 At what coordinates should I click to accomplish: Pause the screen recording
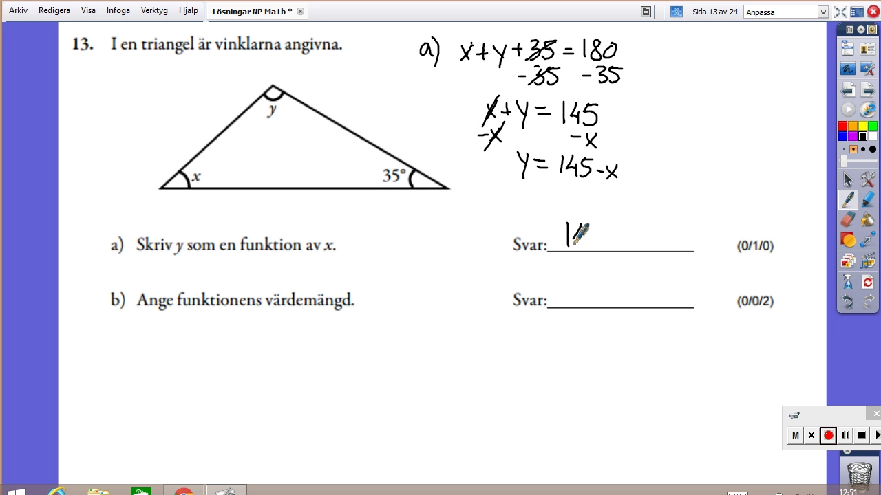point(845,435)
